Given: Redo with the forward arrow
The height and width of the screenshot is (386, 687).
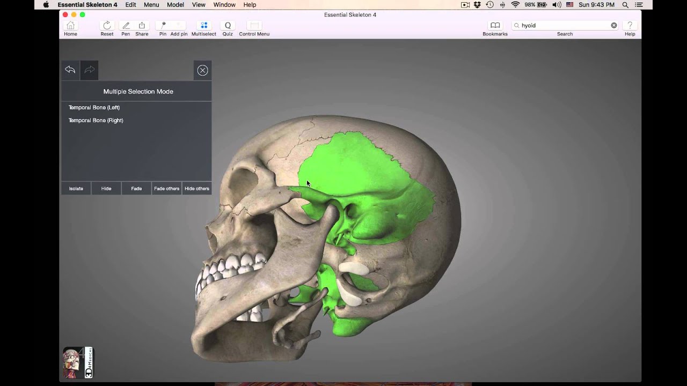Looking at the screenshot, I should [89, 70].
